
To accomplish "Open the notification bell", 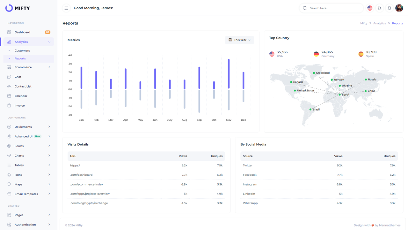I will (x=389, y=8).
